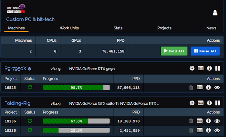
Task: Toggle eye viewer for 10,103,978 PPD unit
Action: coord(217,121)
